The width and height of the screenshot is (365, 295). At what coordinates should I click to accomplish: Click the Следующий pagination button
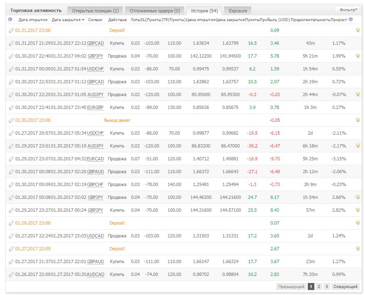(x=345, y=286)
